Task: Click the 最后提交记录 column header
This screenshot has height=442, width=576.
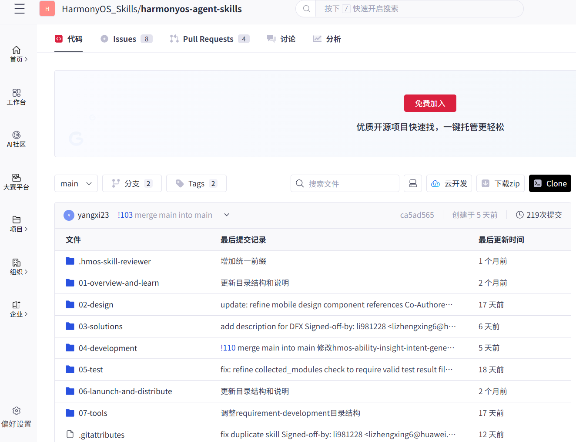Action: tap(243, 240)
